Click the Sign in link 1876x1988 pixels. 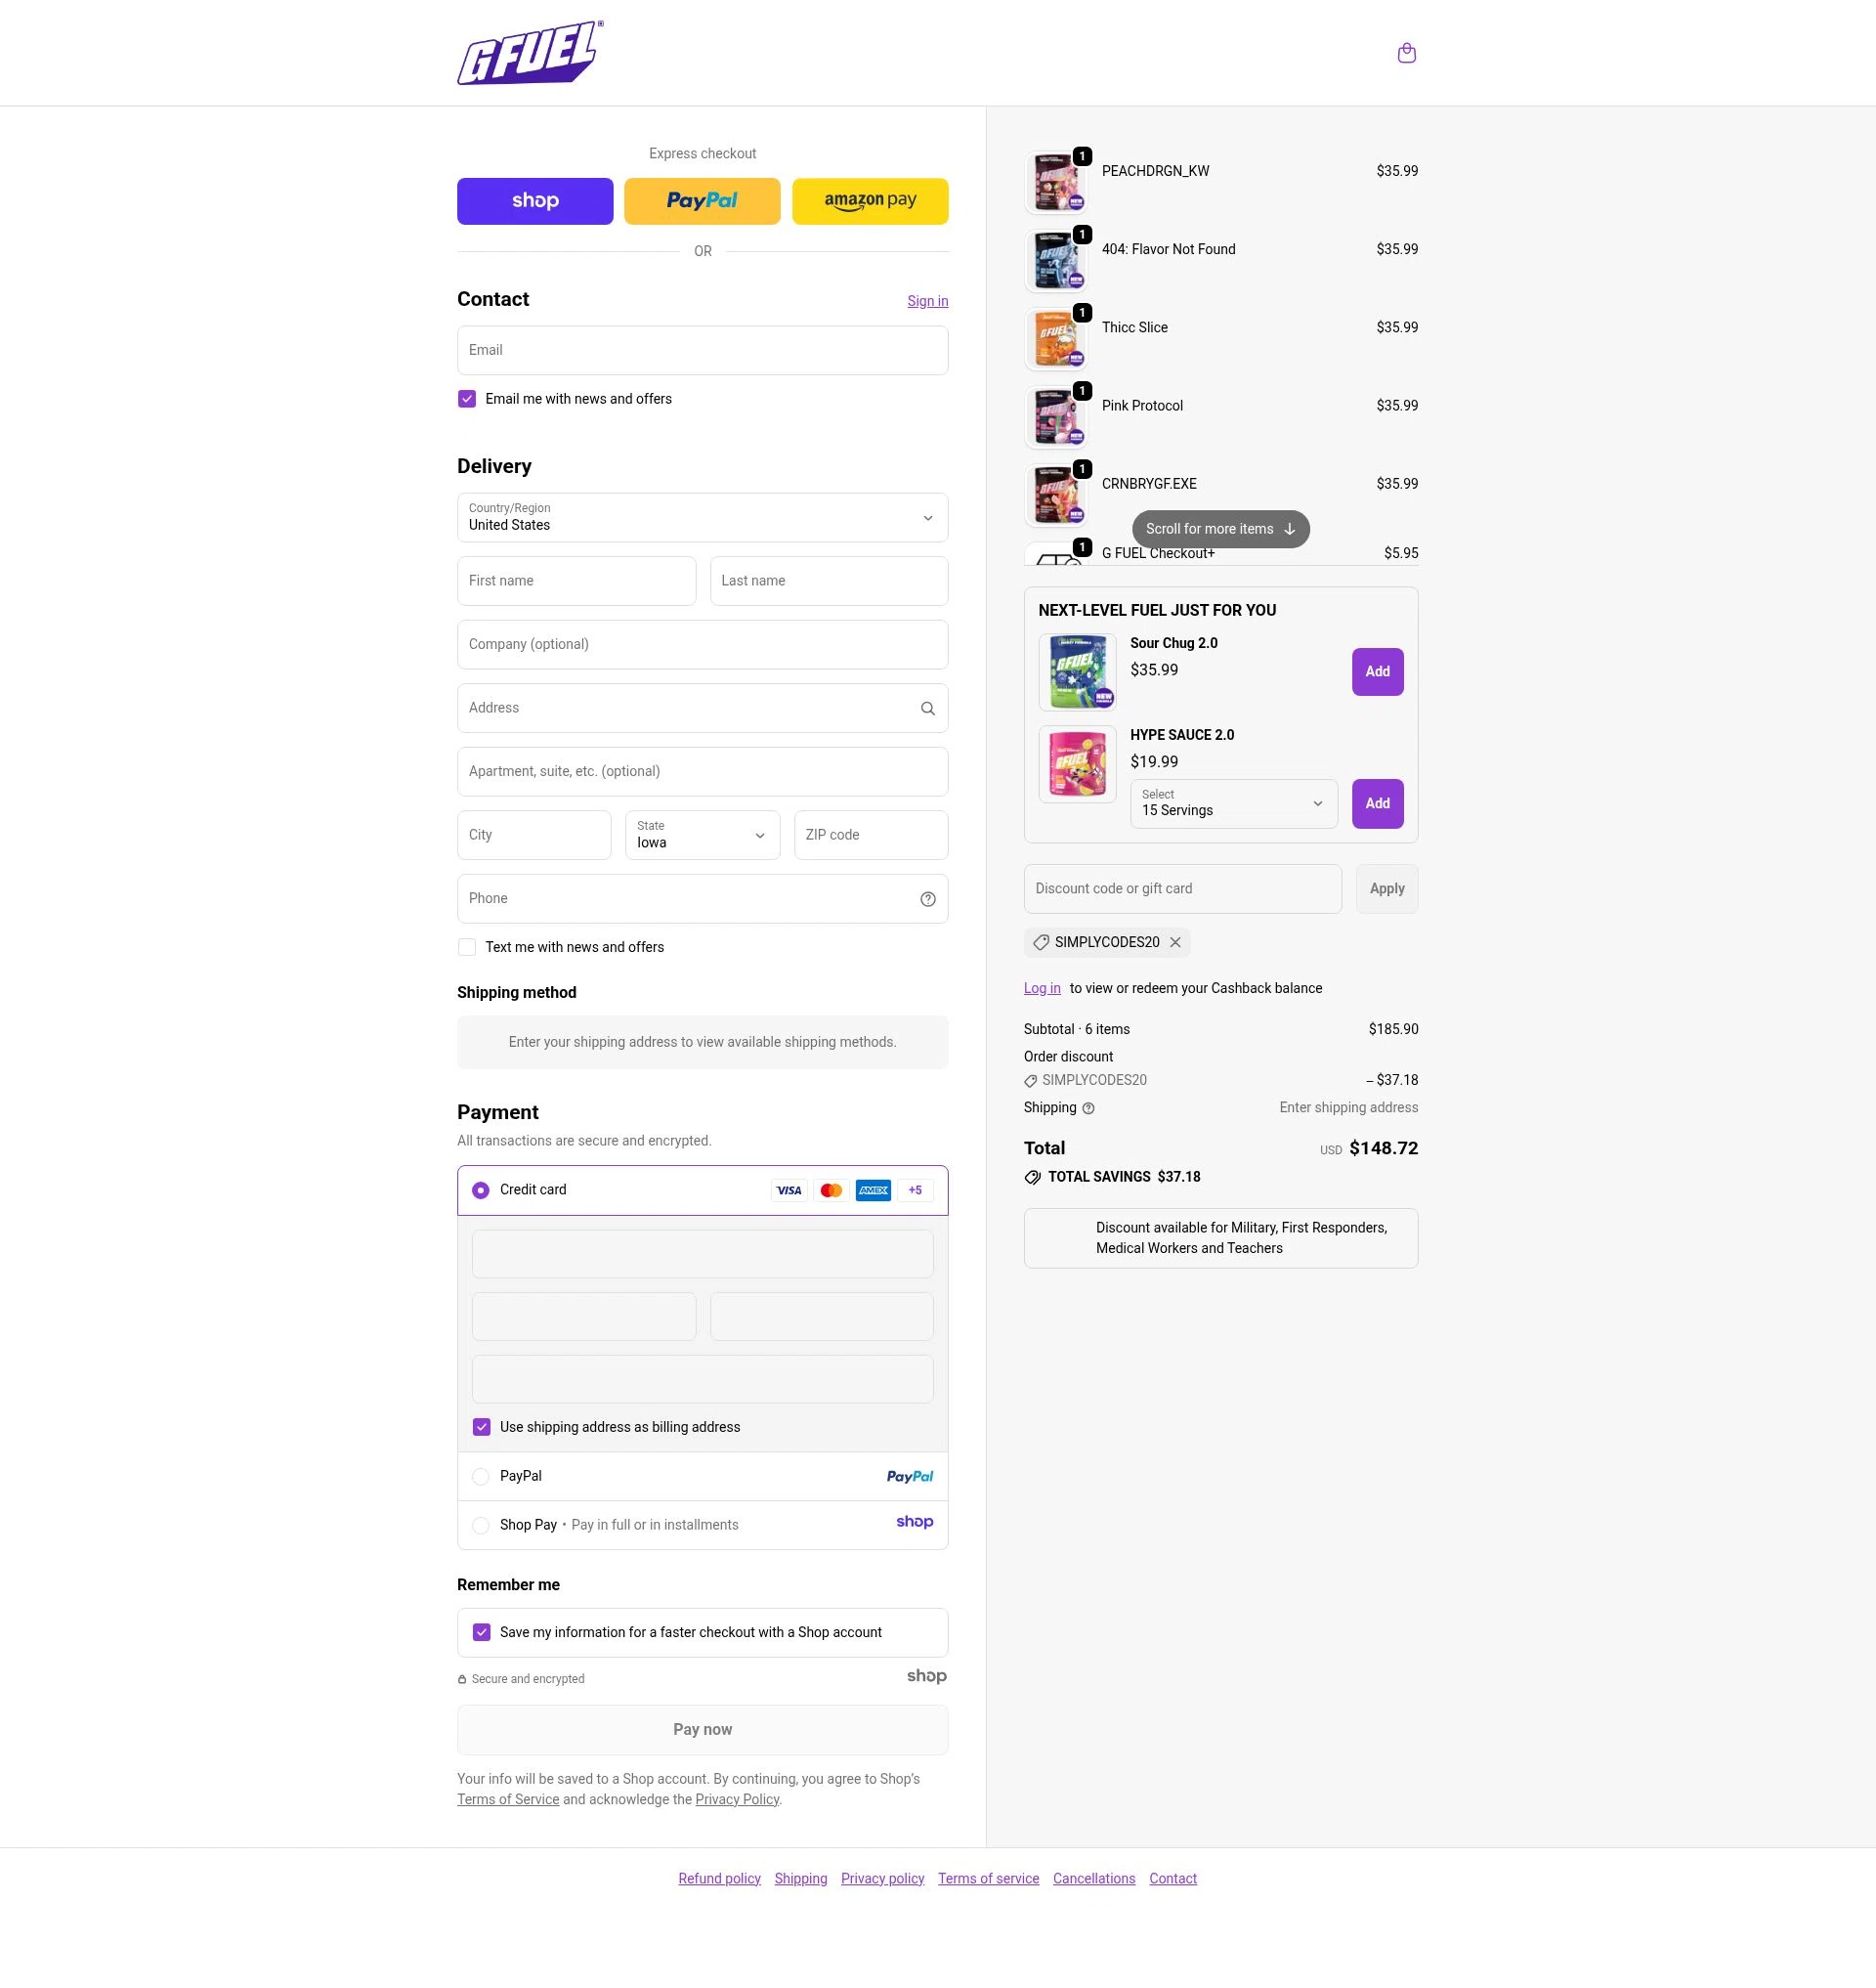point(927,301)
